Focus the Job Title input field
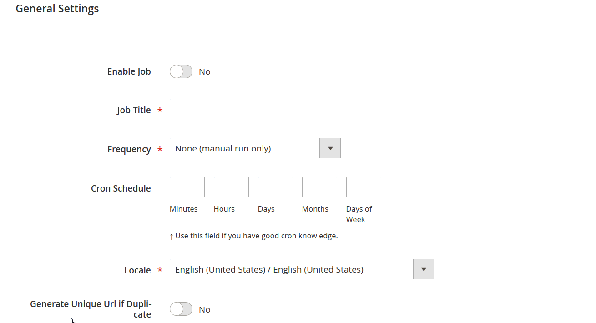Viewport: 596px width, 323px height. coord(302,109)
